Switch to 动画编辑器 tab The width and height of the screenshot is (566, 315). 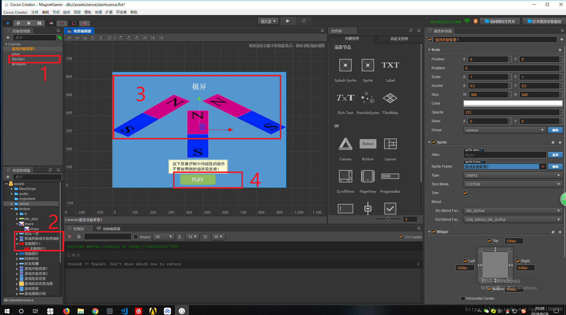(108, 229)
